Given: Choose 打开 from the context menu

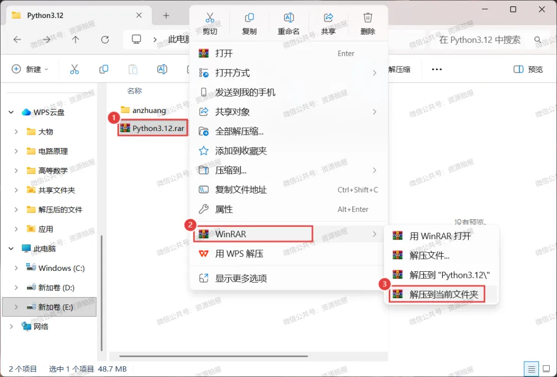Looking at the screenshot, I should (x=289, y=53).
